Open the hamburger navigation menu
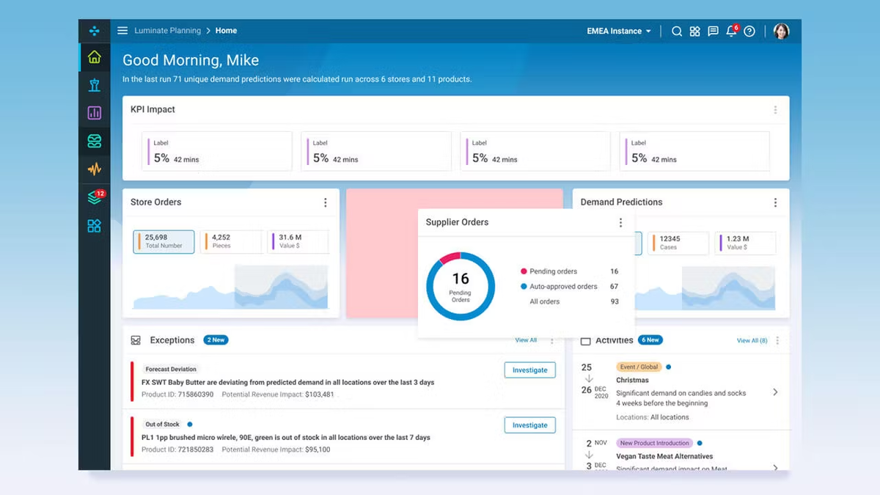The height and width of the screenshot is (495, 880). 122,31
